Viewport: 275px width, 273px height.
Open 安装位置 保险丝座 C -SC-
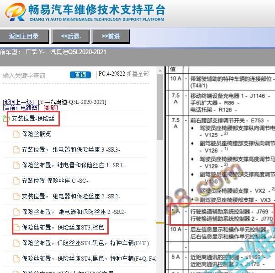click(55, 180)
